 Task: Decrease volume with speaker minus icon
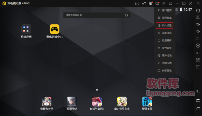pyautogui.click(x=198, y=31)
